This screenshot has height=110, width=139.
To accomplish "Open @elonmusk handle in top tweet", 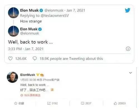I will pos(54,10).
